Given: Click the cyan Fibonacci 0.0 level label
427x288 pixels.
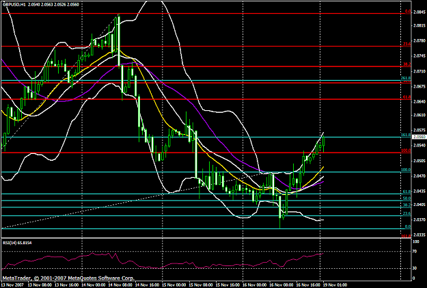Looking at the screenshot, I should pos(408,226).
